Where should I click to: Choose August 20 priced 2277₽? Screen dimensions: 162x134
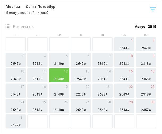(x=81, y=90)
